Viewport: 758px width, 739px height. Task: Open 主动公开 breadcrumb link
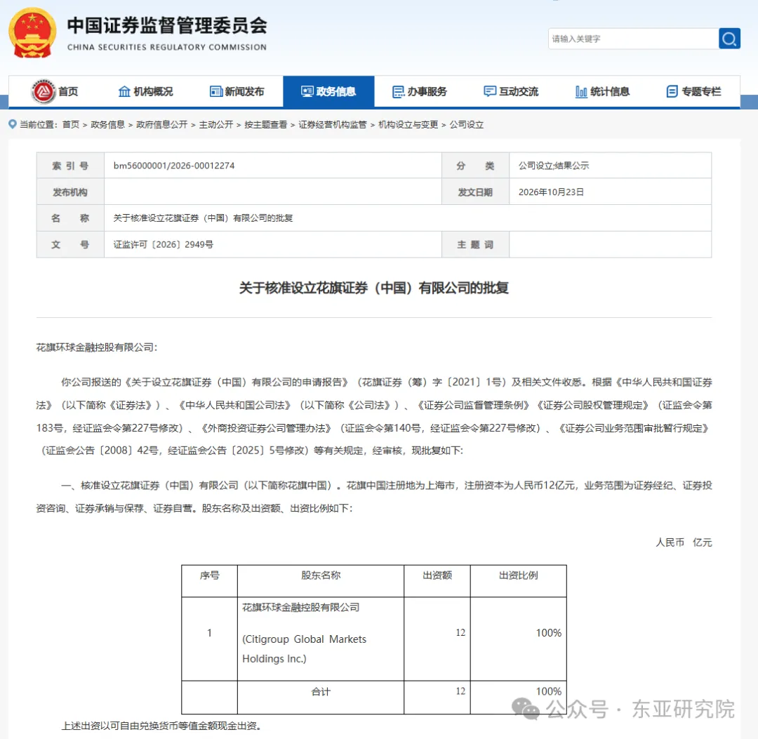point(215,125)
